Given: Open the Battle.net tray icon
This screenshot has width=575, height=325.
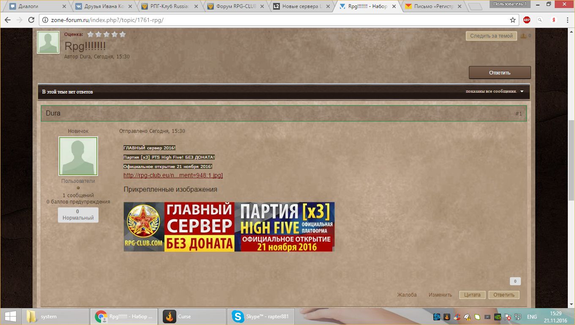Looking at the screenshot, I should coord(437,317).
